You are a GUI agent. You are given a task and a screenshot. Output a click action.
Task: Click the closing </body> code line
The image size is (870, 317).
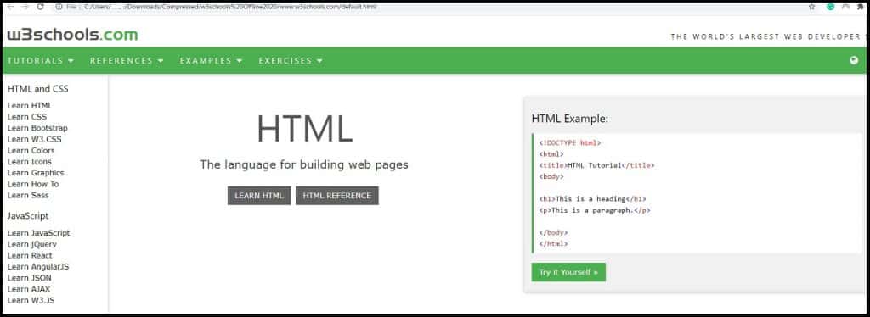coord(553,232)
